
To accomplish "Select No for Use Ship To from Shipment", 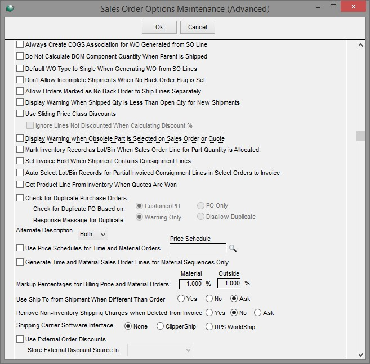I will point(209,299).
